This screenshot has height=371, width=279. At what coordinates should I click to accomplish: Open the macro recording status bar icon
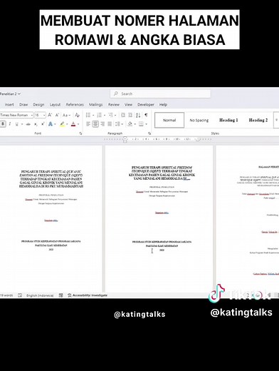click(61, 295)
